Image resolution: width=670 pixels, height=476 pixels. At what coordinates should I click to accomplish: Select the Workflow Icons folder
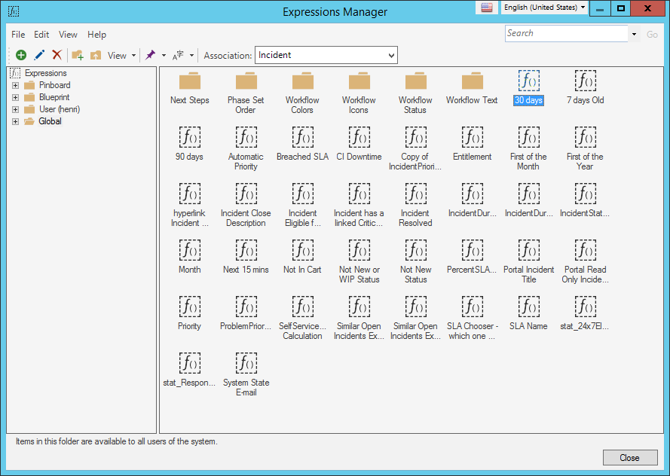pyautogui.click(x=359, y=93)
